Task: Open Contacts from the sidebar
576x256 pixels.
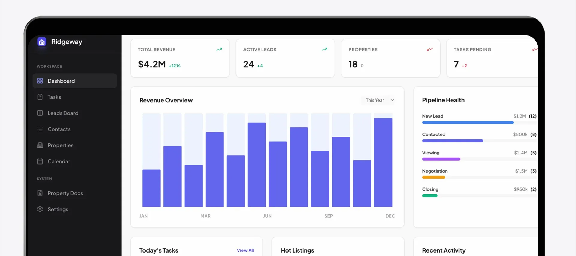Action: 75,129
